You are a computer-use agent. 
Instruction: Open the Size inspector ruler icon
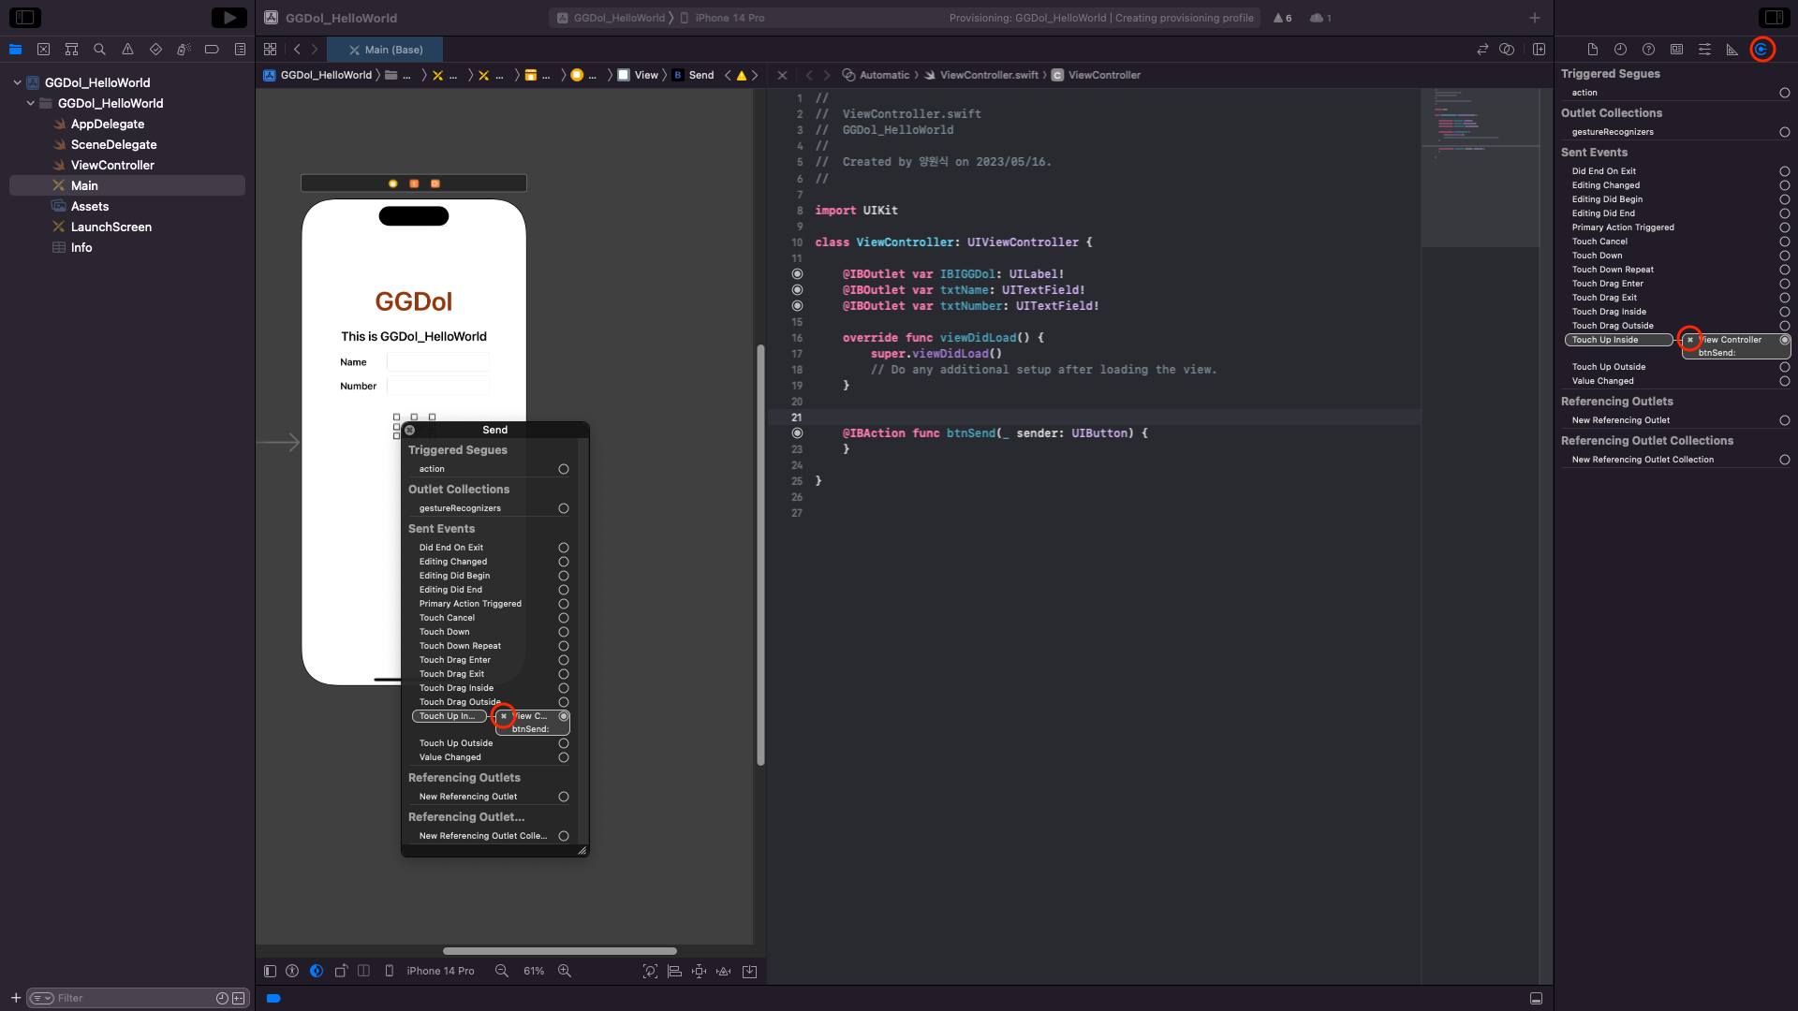coord(1732,50)
